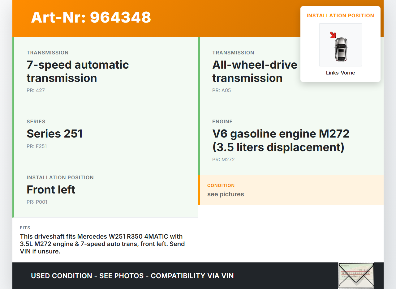This screenshot has width=396, height=289.
Task: Click the driveshaft fits description paragraph
Action: pos(102,244)
